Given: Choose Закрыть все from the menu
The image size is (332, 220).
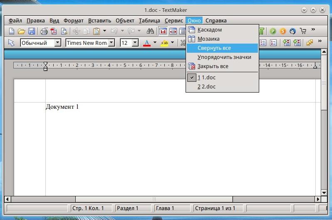Looking at the screenshot, I should pyautogui.click(x=222, y=66).
